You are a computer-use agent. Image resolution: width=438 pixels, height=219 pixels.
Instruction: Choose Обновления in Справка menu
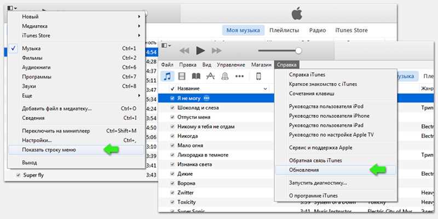[x=336, y=170]
